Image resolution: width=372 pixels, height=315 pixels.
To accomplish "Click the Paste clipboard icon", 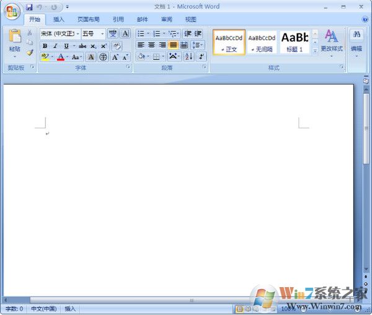I will pos(14,36).
